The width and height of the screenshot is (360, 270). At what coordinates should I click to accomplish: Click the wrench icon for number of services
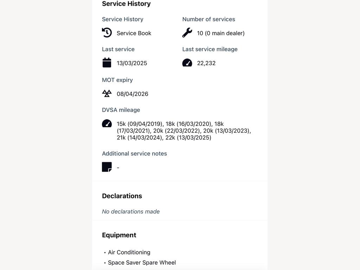(x=187, y=33)
